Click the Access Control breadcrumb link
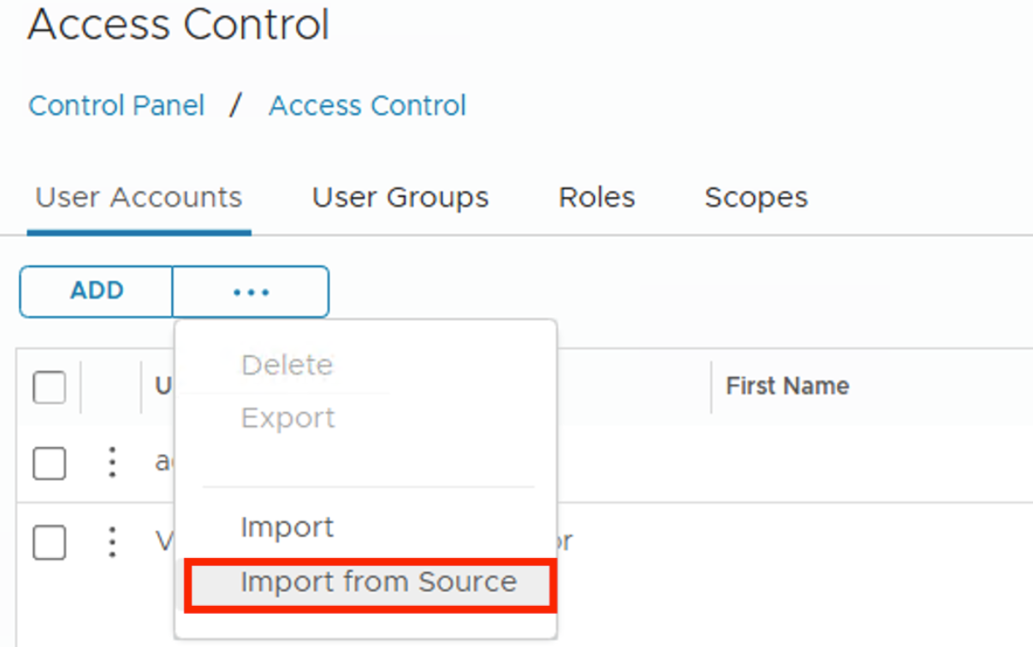This screenshot has width=1033, height=647. click(367, 106)
